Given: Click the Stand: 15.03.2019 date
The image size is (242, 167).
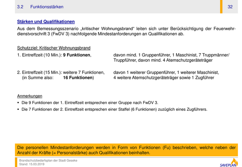Looking at the screenshot, I should (x=32, y=164).
